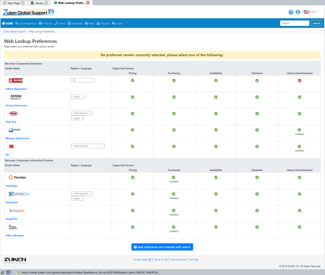Open the About this site link
Screen dimensions: 325x275
[178, 260]
